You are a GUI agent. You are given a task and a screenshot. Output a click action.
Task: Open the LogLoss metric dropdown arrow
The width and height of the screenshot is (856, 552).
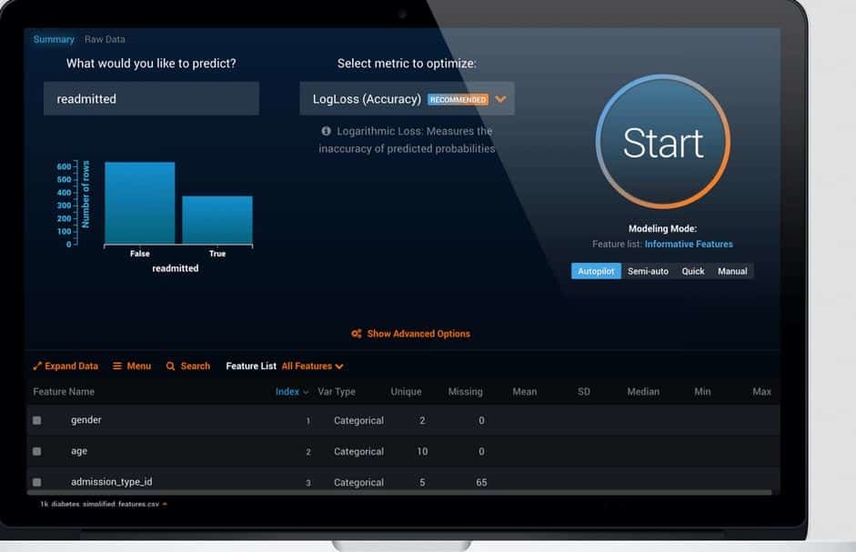500,99
